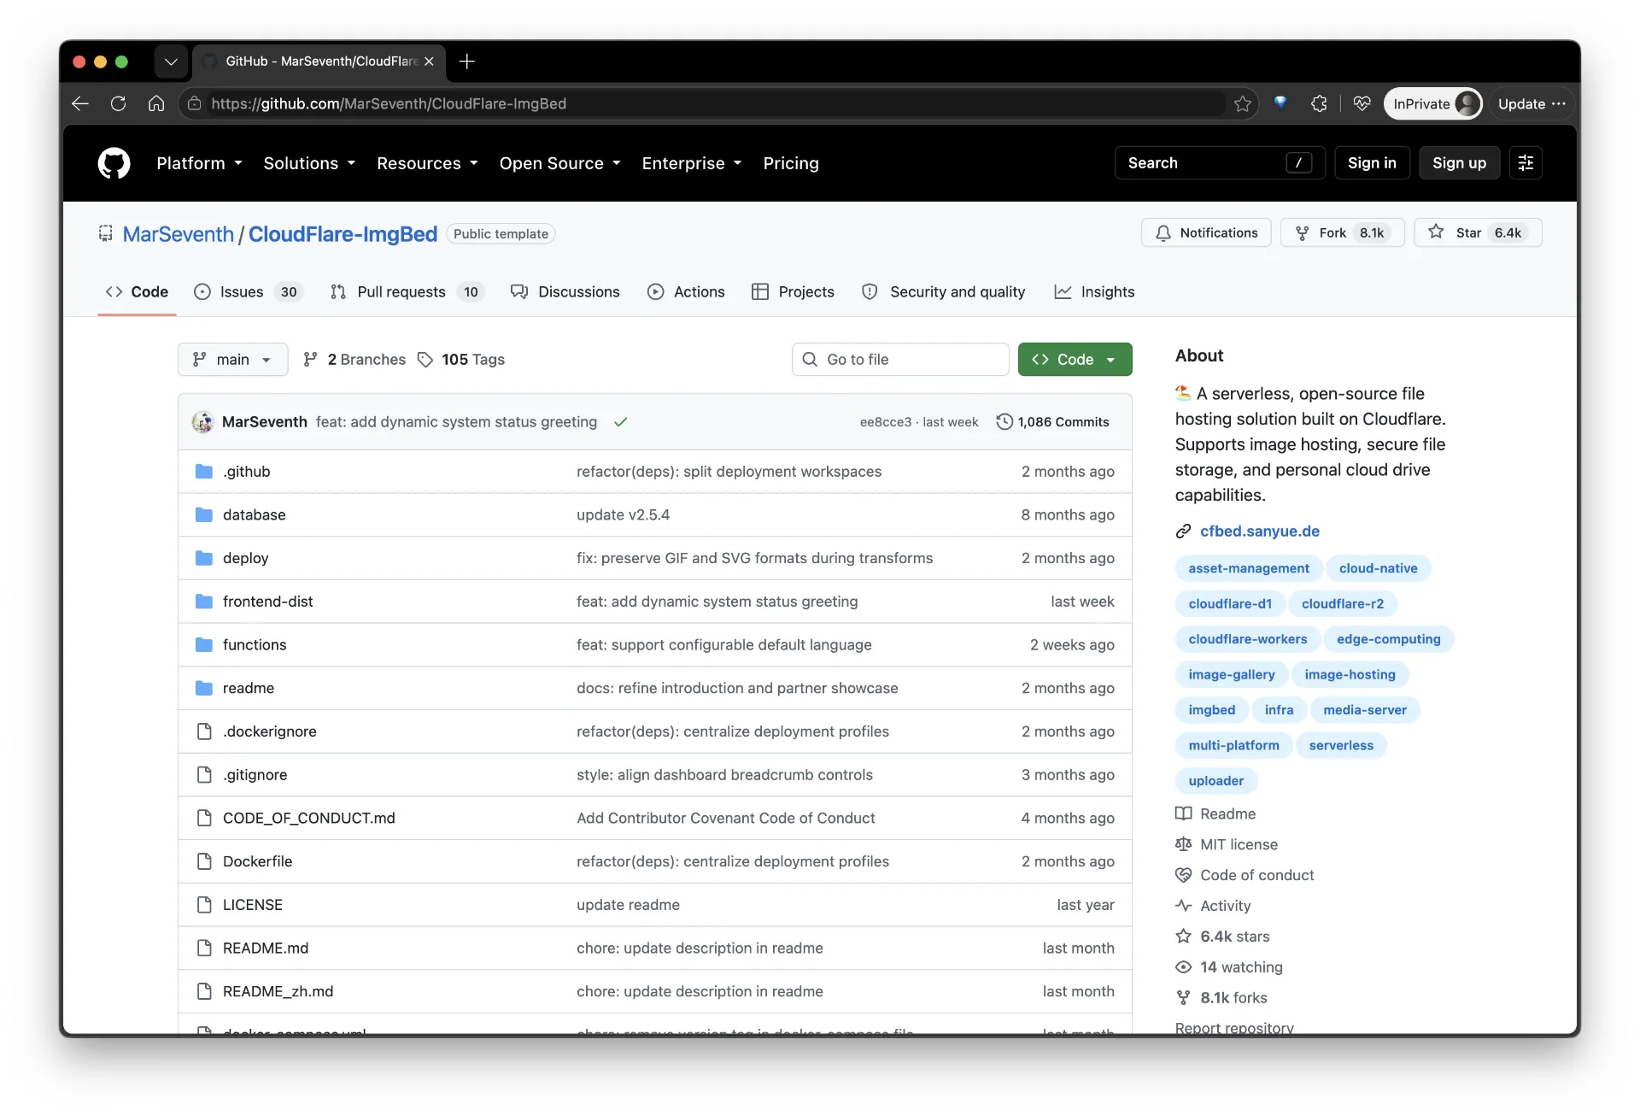The height and width of the screenshot is (1116, 1640).
Task: Go back with the browser back arrow
Action: [80, 103]
